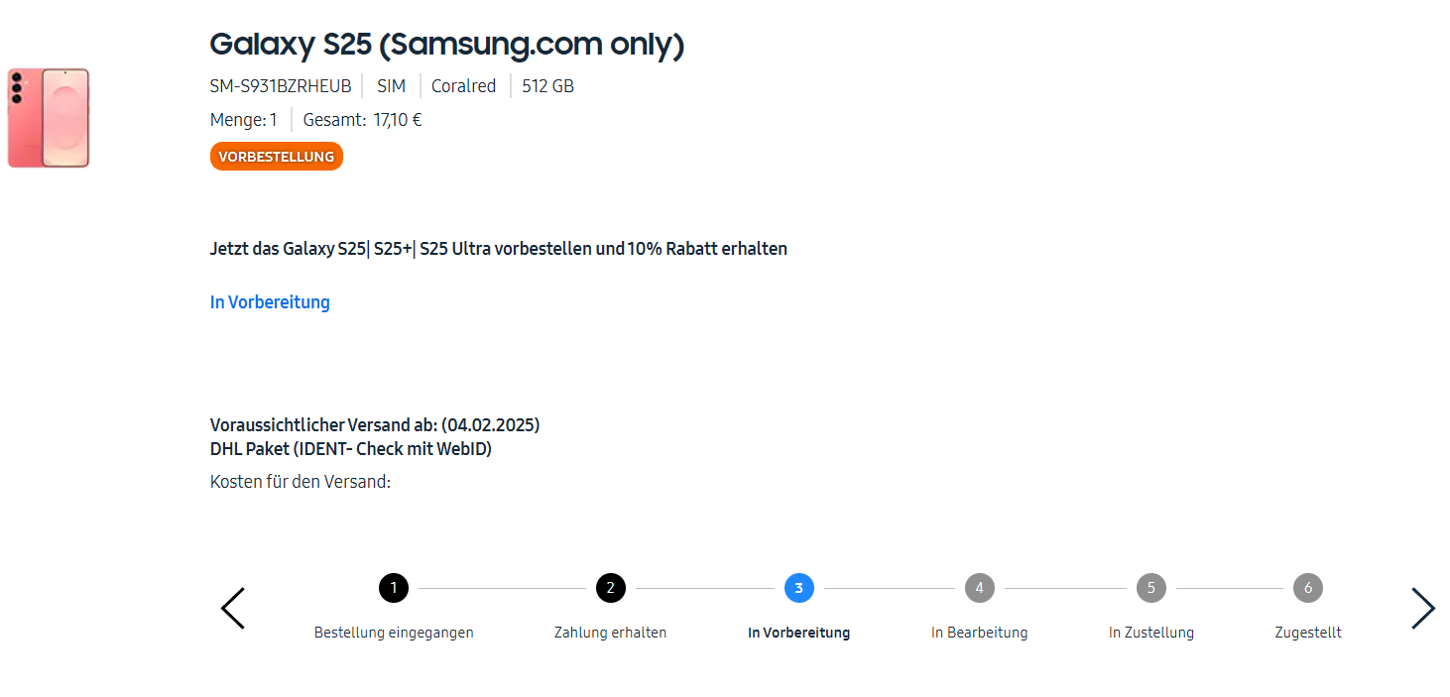Screen dimensions: 1450x697
Task: Click the orange VORBESTELLUNG badge
Action: pos(276,157)
